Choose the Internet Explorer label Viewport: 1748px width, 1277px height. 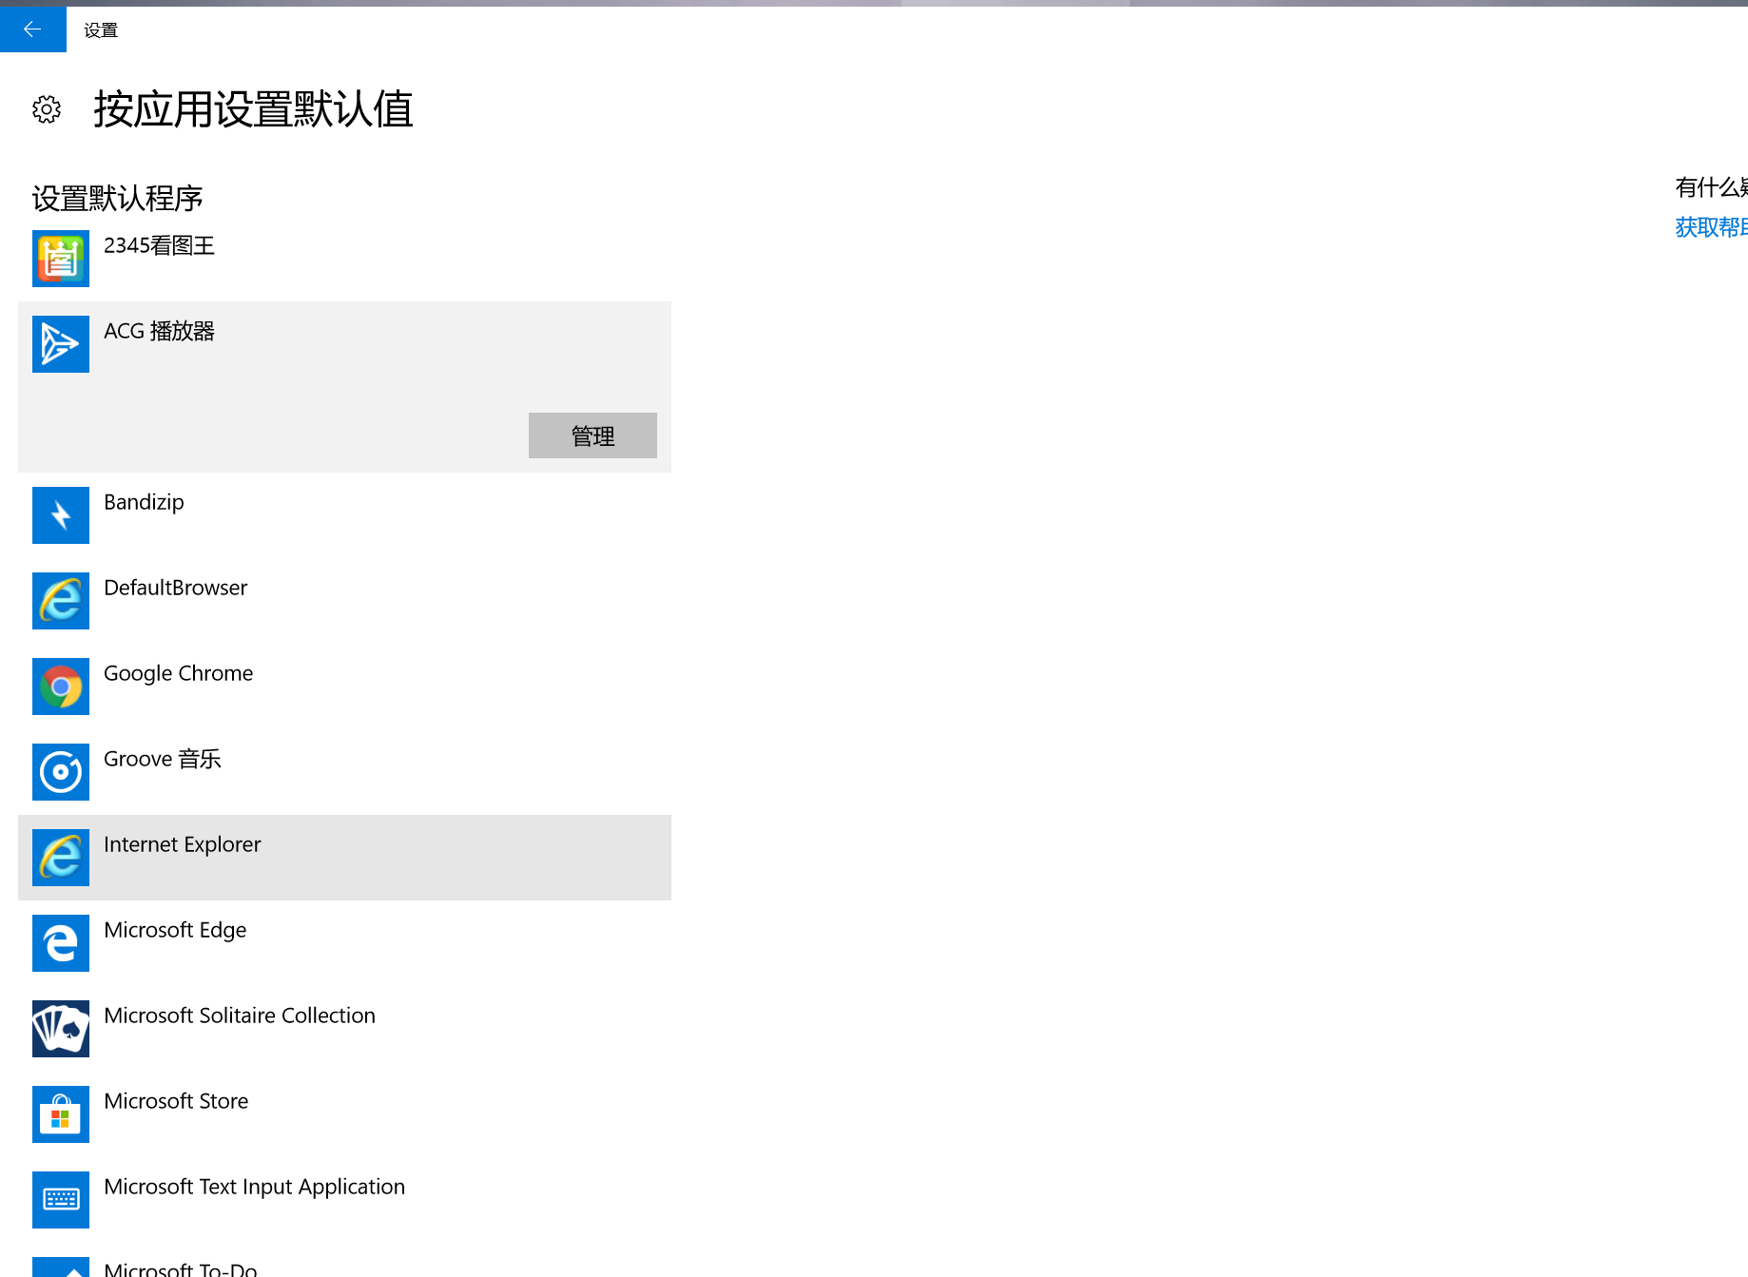click(182, 844)
